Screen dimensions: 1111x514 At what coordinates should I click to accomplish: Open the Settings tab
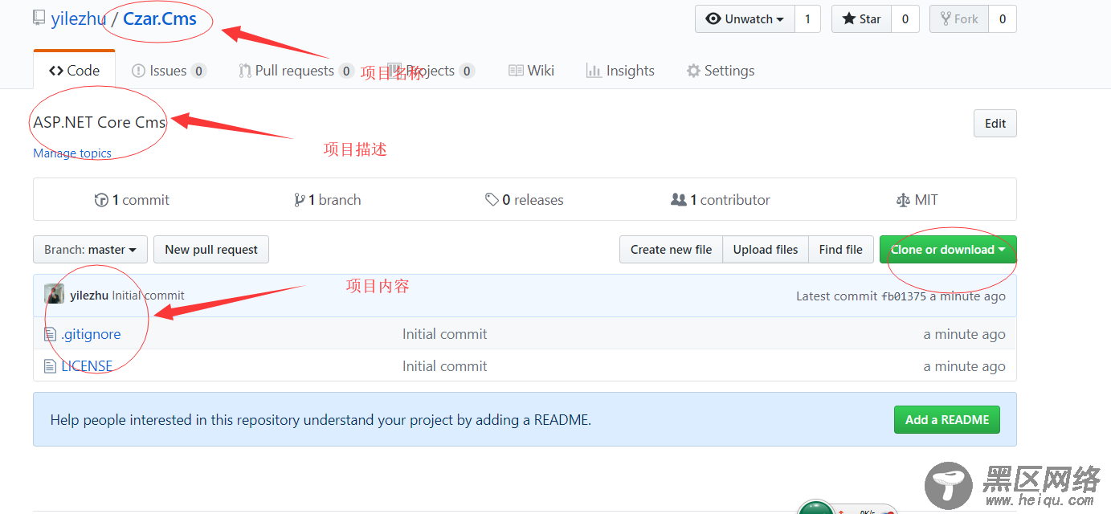point(721,71)
